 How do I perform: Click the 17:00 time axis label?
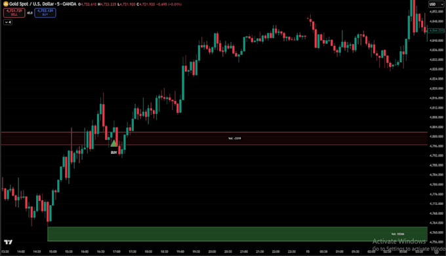tap(117, 251)
